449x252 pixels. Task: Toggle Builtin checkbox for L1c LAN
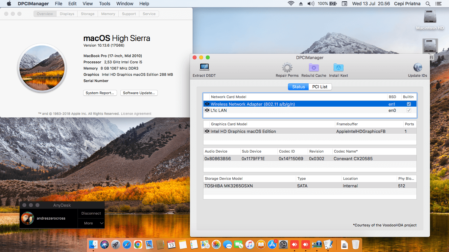tap(409, 110)
